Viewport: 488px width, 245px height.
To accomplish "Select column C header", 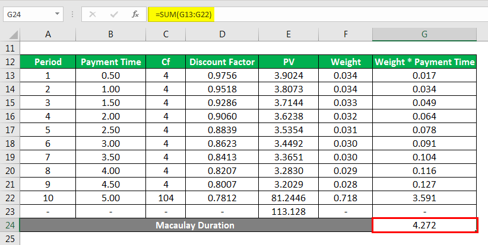I will [x=166, y=34].
